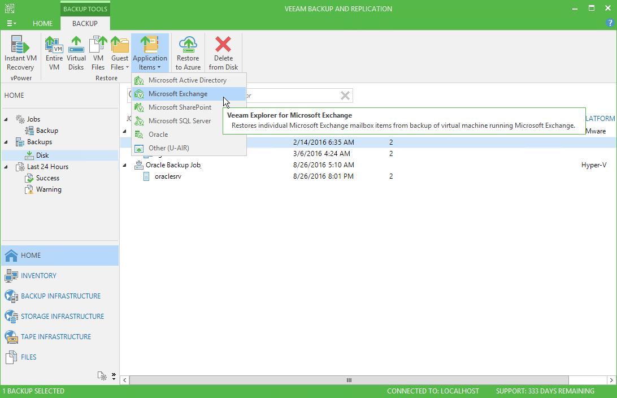Click date 2/14/2016 6:35 AM
The height and width of the screenshot is (398, 617).
pos(323,142)
